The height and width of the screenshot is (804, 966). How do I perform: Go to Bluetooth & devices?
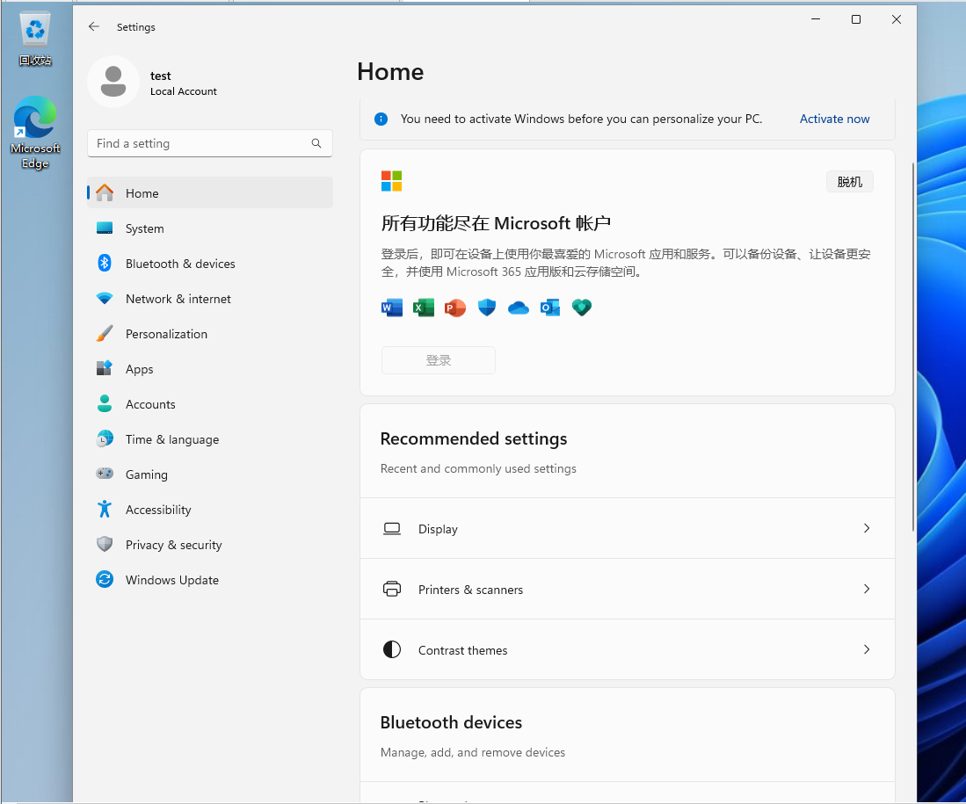click(x=210, y=263)
